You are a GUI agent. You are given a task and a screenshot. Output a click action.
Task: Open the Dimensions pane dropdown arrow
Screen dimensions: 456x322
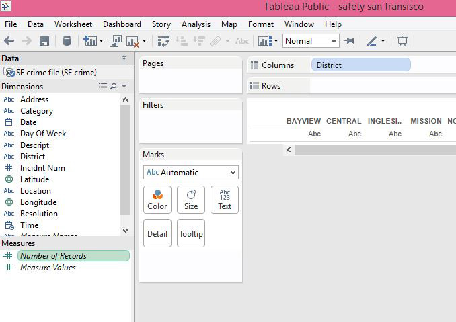[x=124, y=86]
